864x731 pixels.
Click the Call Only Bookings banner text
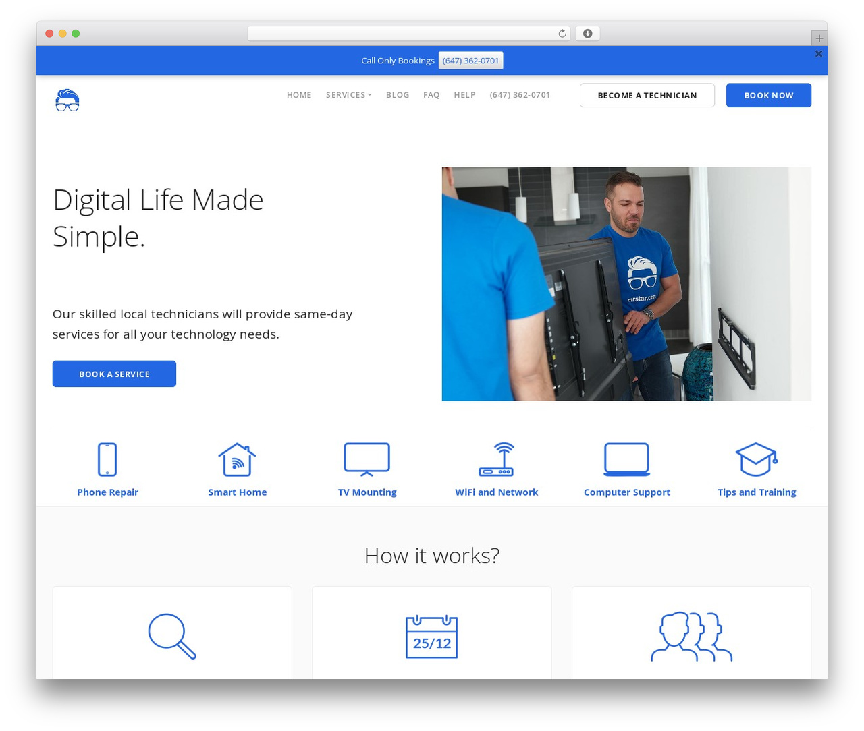(398, 61)
